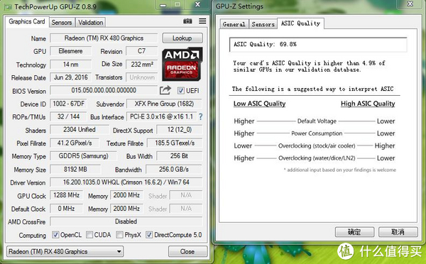Viewport: 426px width, 264px height.
Task: Click the watermark logo at bottom right
Action: [345, 251]
